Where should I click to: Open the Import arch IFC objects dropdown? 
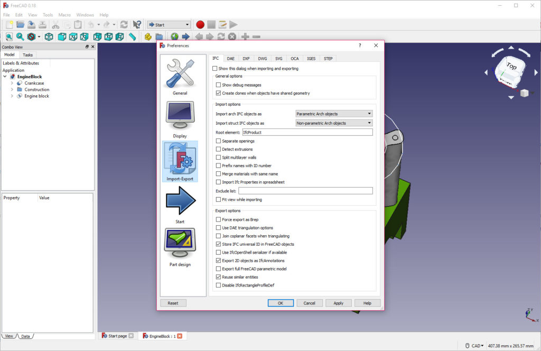334,114
